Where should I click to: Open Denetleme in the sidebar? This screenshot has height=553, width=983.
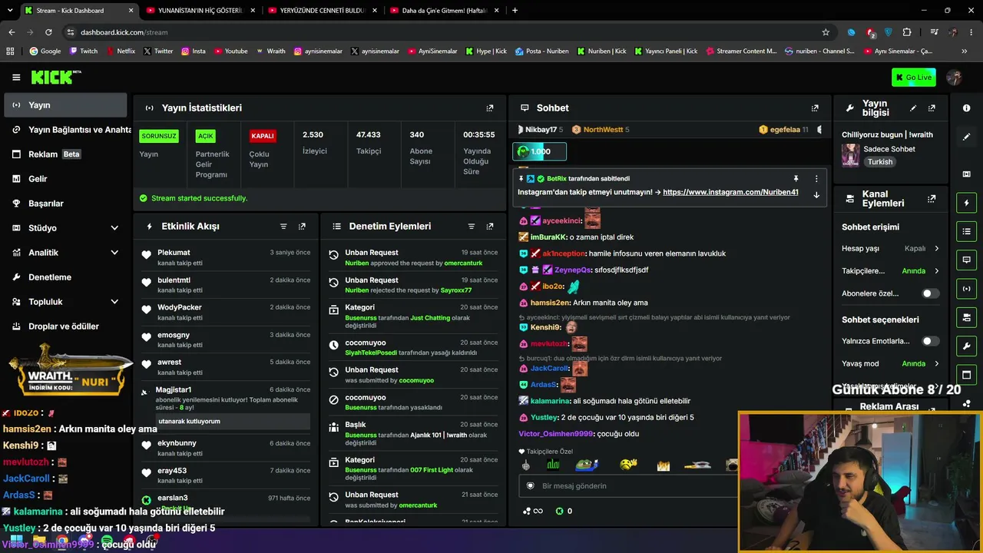tap(66, 277)
